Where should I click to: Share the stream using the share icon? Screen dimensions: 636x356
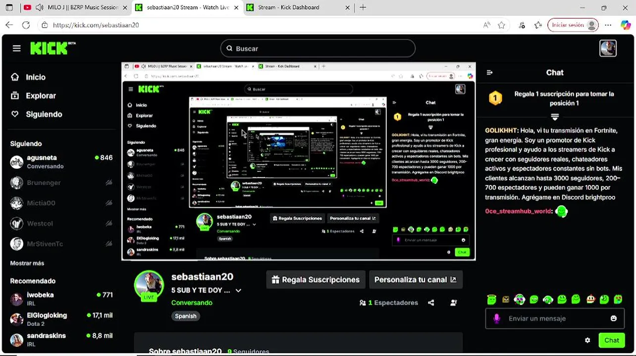[x=431, y=303]
